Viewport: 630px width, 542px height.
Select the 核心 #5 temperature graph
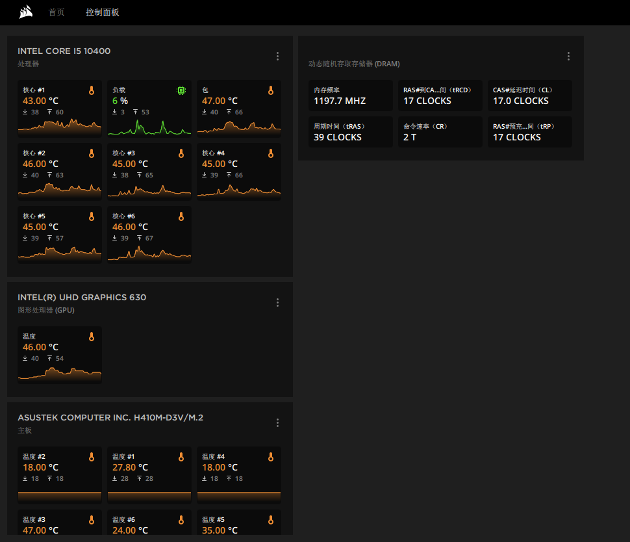(x=60, y=253)
